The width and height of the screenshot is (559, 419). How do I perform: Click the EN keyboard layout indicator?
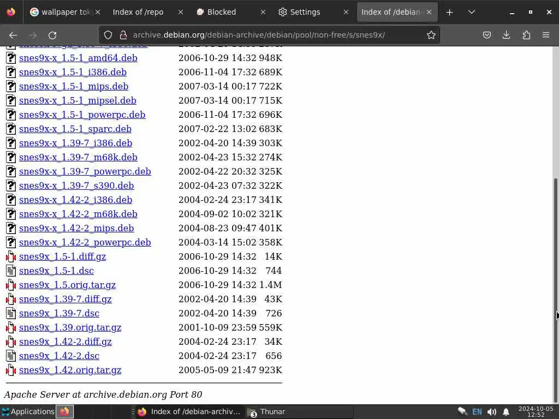coord(477,412)
